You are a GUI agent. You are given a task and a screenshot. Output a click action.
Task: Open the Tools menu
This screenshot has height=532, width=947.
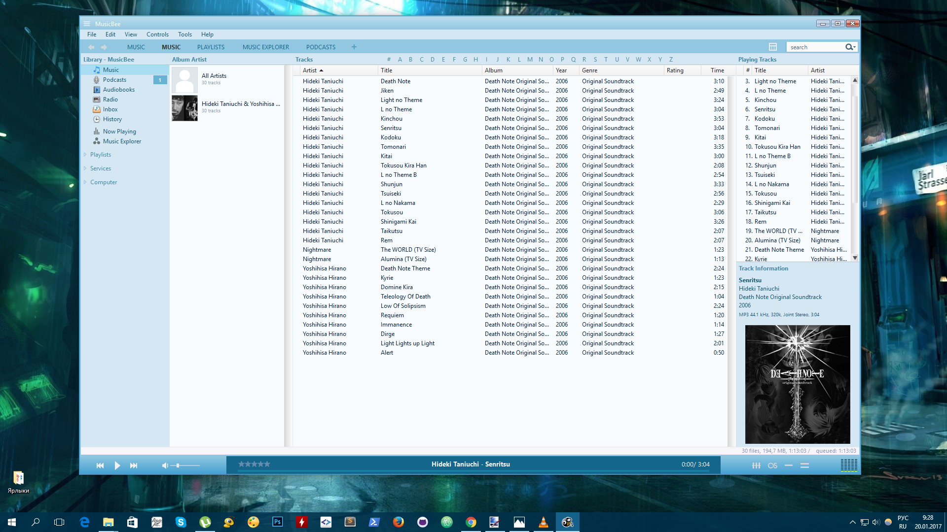pyautogui.click(x=185, y=34)
